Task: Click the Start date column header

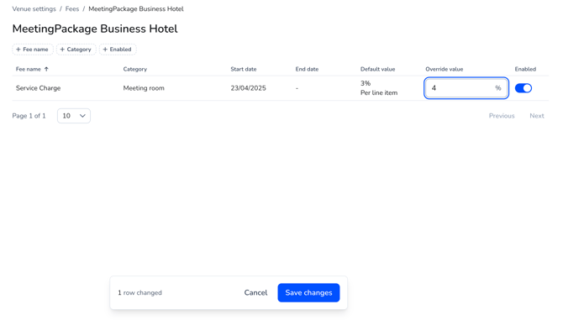Action: pos(244,69)
